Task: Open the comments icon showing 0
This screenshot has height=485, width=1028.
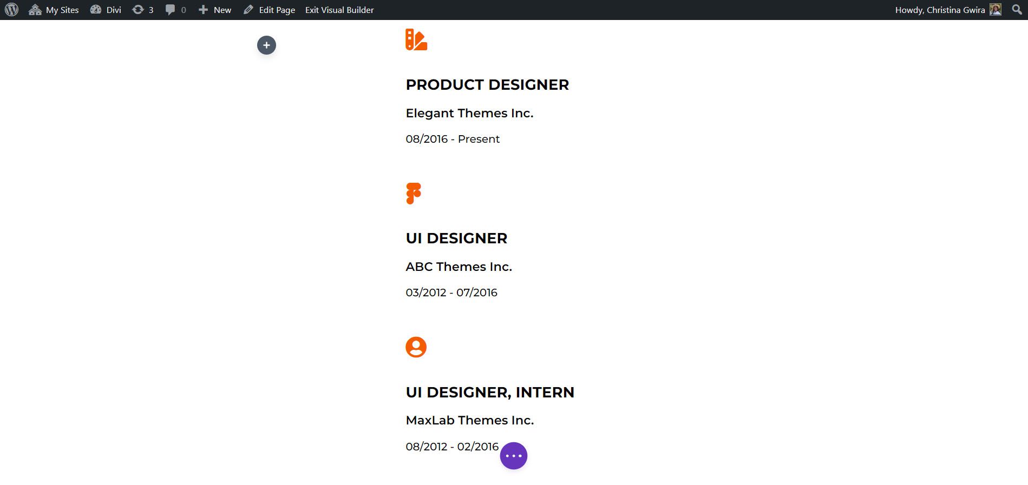Action: pyautogui.click(x=174, y=9)
